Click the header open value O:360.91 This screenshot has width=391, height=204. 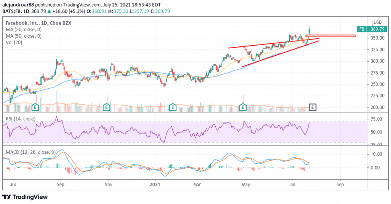(97, 11)
